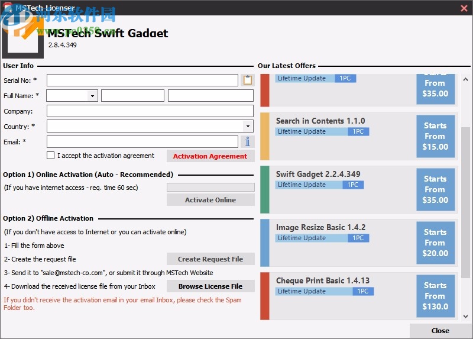
Task: Click the email info icon
Action: pyautogui.click(x=248, y=141)
